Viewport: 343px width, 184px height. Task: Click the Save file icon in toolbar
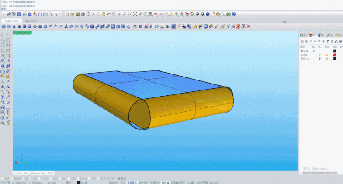pos(78,14)
